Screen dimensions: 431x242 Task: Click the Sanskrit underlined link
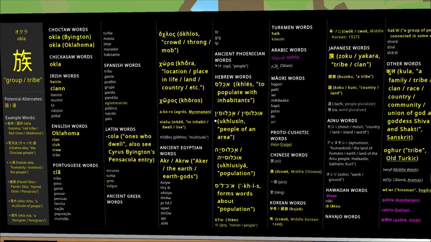click(x=400, y=138)
